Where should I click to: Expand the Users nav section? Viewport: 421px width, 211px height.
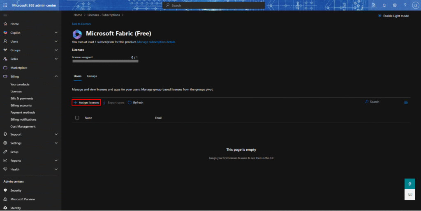click(56, 41)
